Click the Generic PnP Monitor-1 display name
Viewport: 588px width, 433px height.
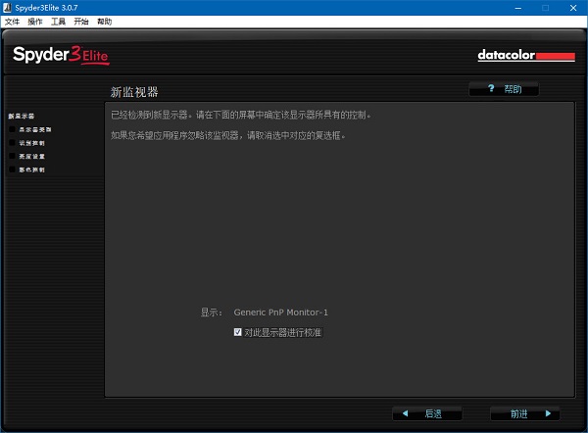pyautogui.click(x=281, y=313)
